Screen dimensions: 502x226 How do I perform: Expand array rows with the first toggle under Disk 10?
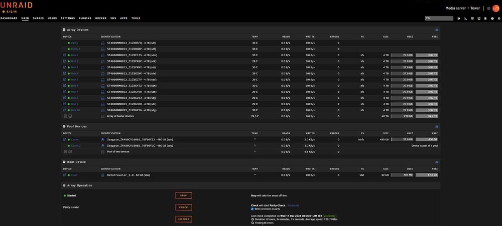[x=65, y=116]
